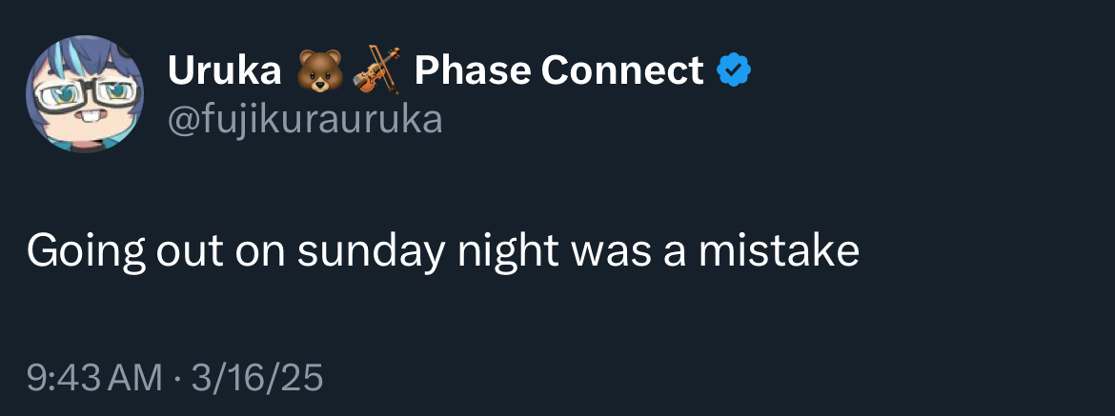Open the @fujikurauruka handle link

pyautogui.click(x=305, y=120)
